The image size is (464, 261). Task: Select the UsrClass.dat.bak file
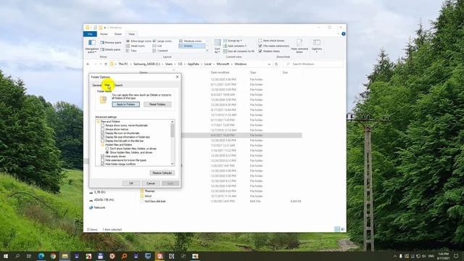(153, 201)
